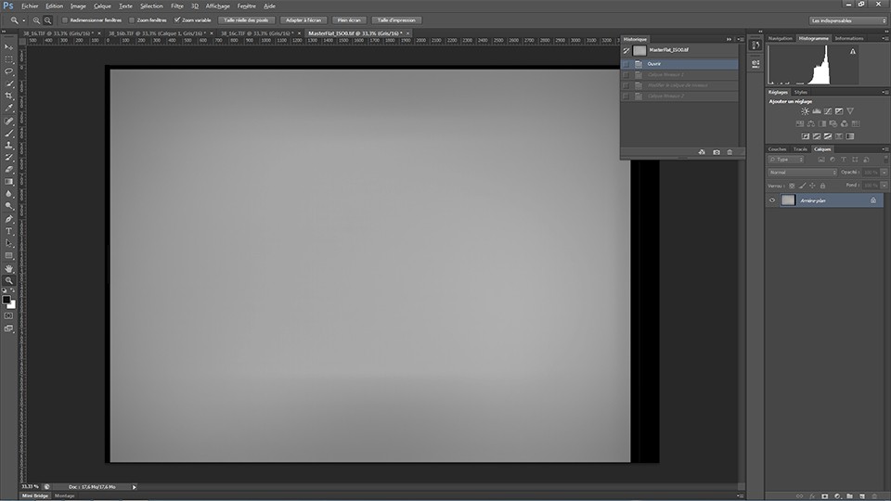Screen dimensions: 891x501
Task: Select the Lasso tool
Action: coord(8,71)
